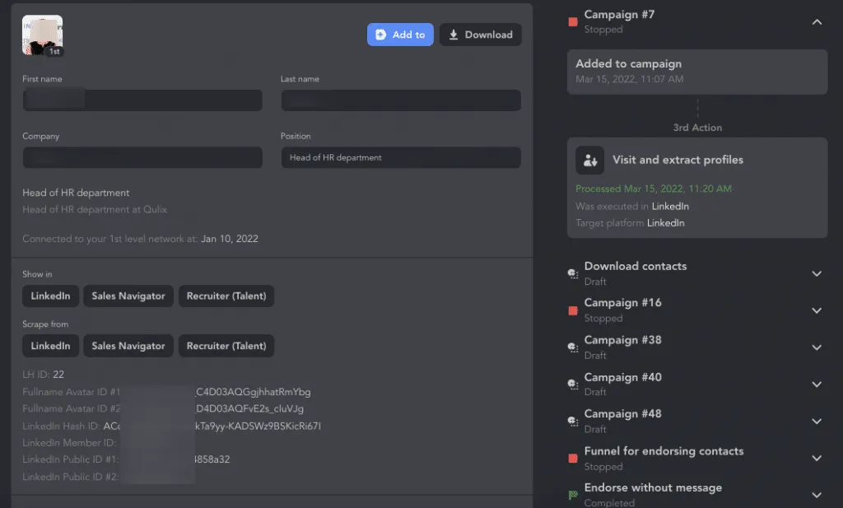Scrape from Recruiter (Talent) button
This screenshot has width=843, height=508.
click(226, 346)
